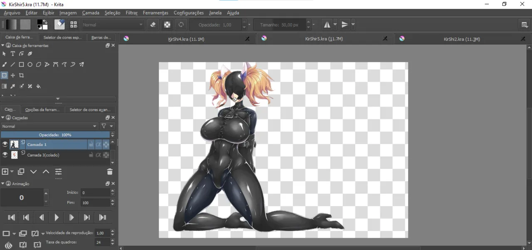This screenshot has height=250, width=532.
Task: Open the brush blending mode dropdown
Action: tap(113, 25)
